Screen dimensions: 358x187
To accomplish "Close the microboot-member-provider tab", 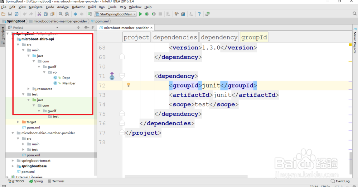I will [x=151, y=28].
